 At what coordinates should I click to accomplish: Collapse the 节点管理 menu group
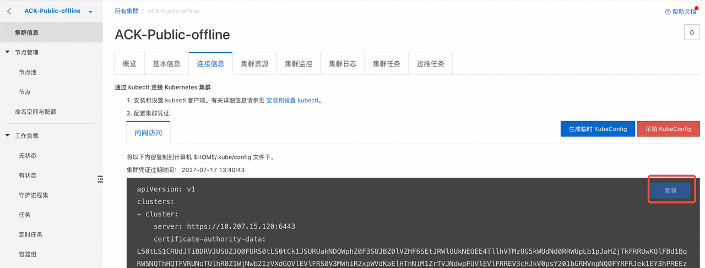[x=8, y=52]
